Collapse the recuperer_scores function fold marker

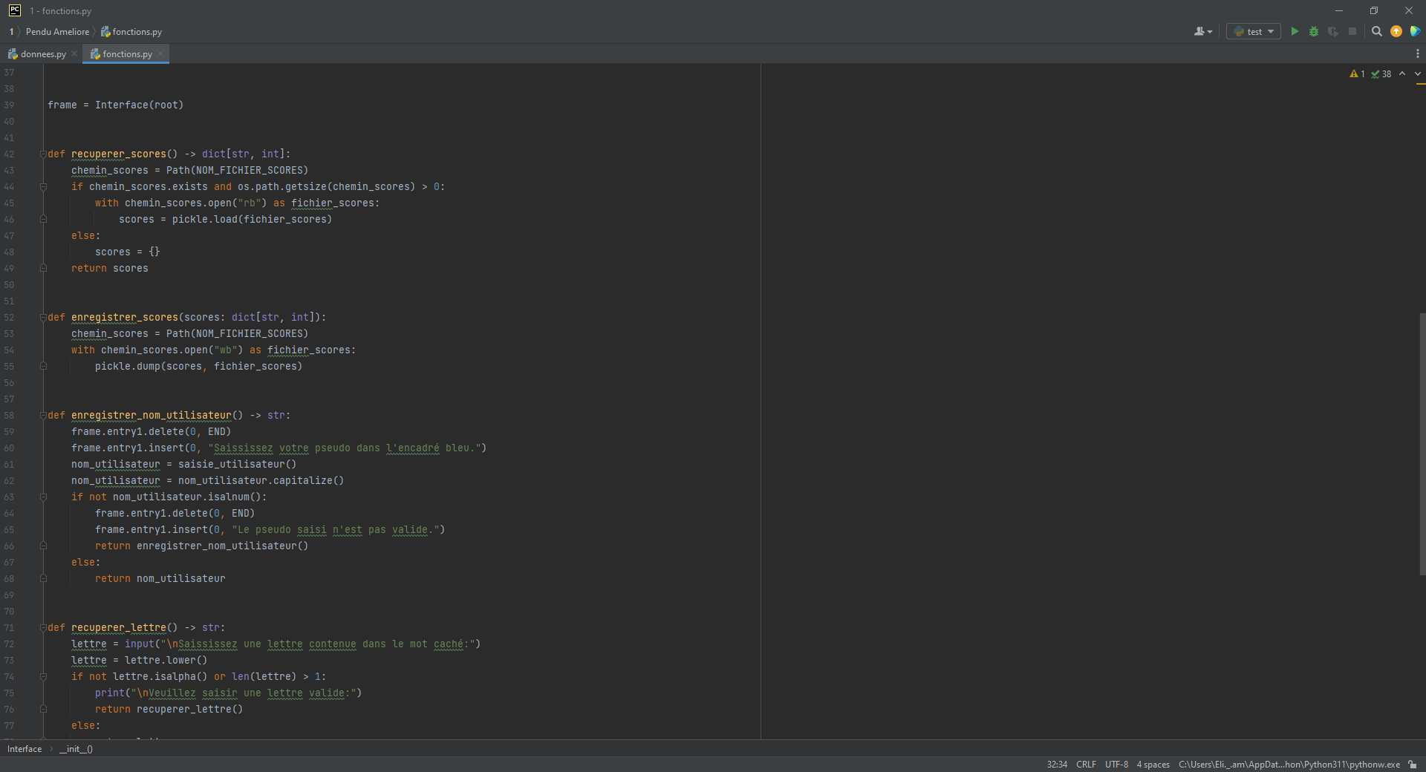coord(43,154)
